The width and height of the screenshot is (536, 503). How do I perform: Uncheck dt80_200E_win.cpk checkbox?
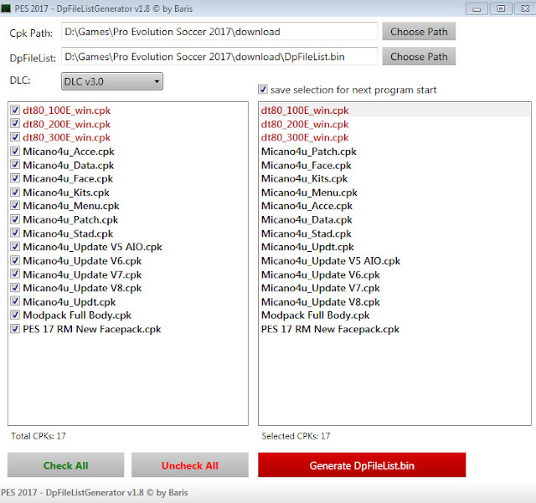pyautogui.click(x=15, y=123)
